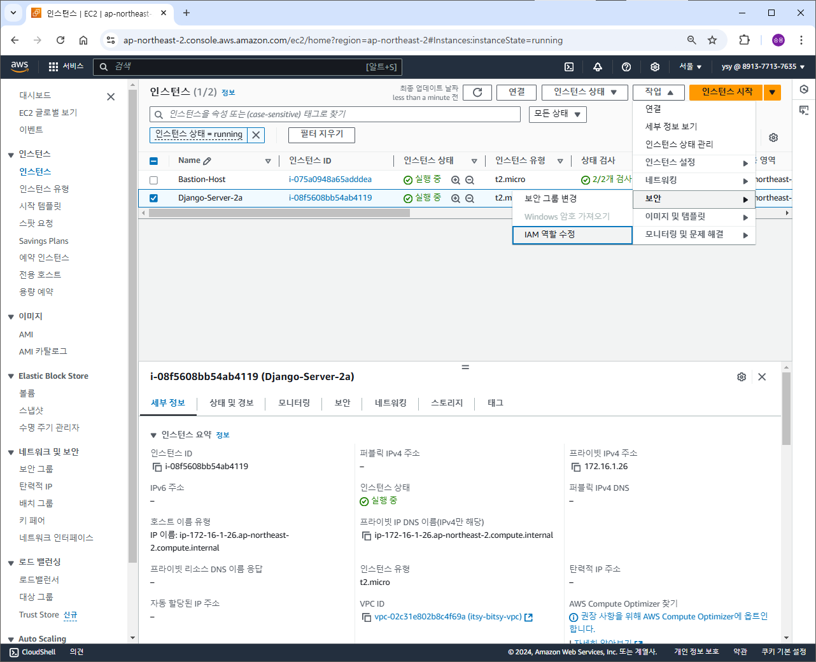Open Load Balancers in the sidebar
Viewport: 816px width, 662px height.
point(39,580)
